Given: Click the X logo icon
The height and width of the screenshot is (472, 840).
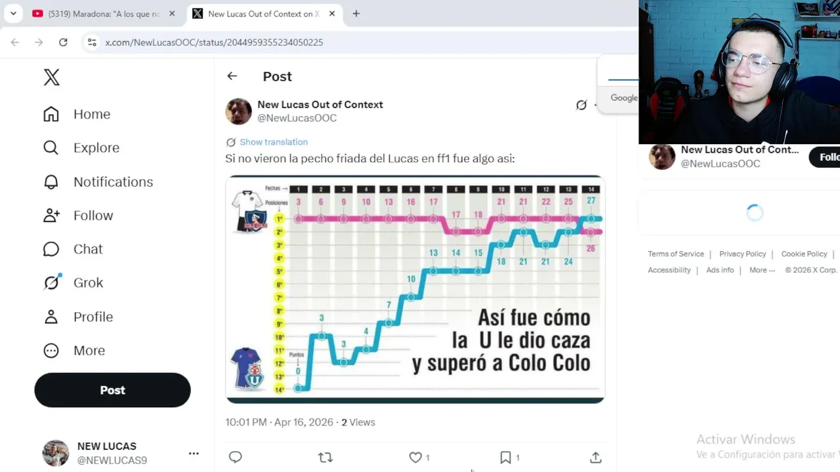Looking at the screenshot, I should pos(51,77).
